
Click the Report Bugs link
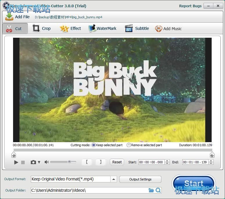coord(190,6)
